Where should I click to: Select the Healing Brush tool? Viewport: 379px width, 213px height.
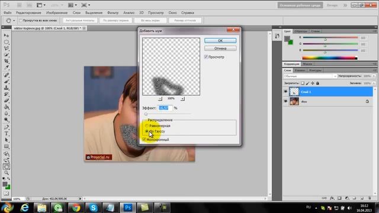click(7, 75)
